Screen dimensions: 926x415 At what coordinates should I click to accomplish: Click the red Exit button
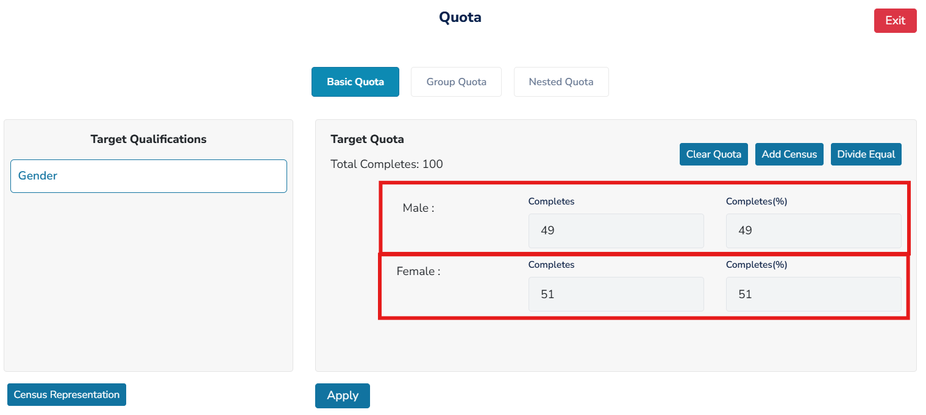(895, 21)
